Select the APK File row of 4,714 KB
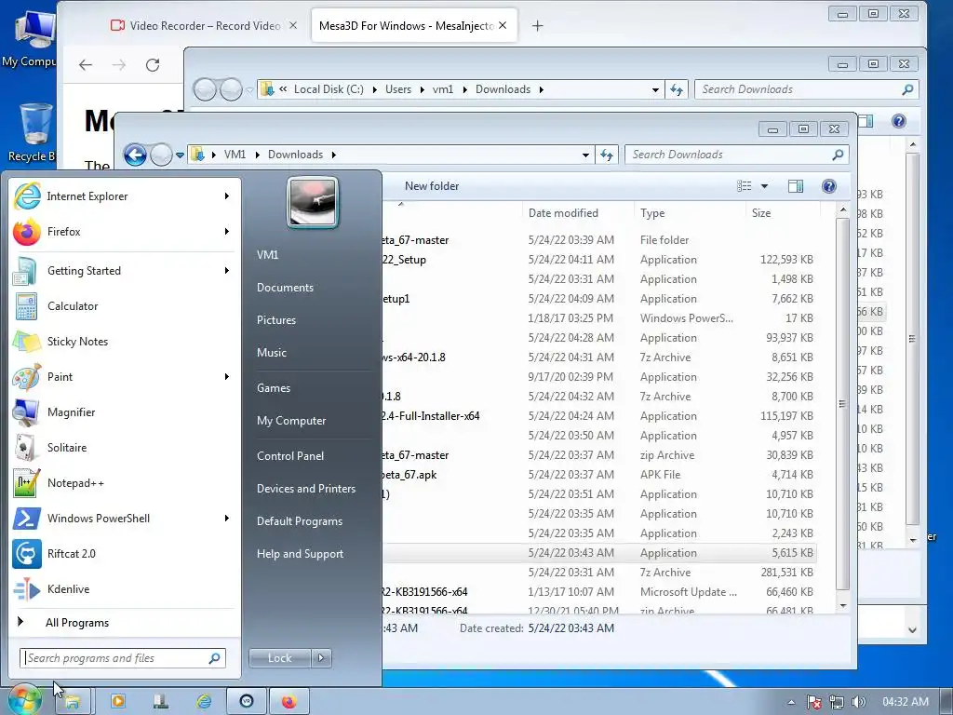Image resolution: width=953 pixels, height=715 pixels. click(598, 474)
